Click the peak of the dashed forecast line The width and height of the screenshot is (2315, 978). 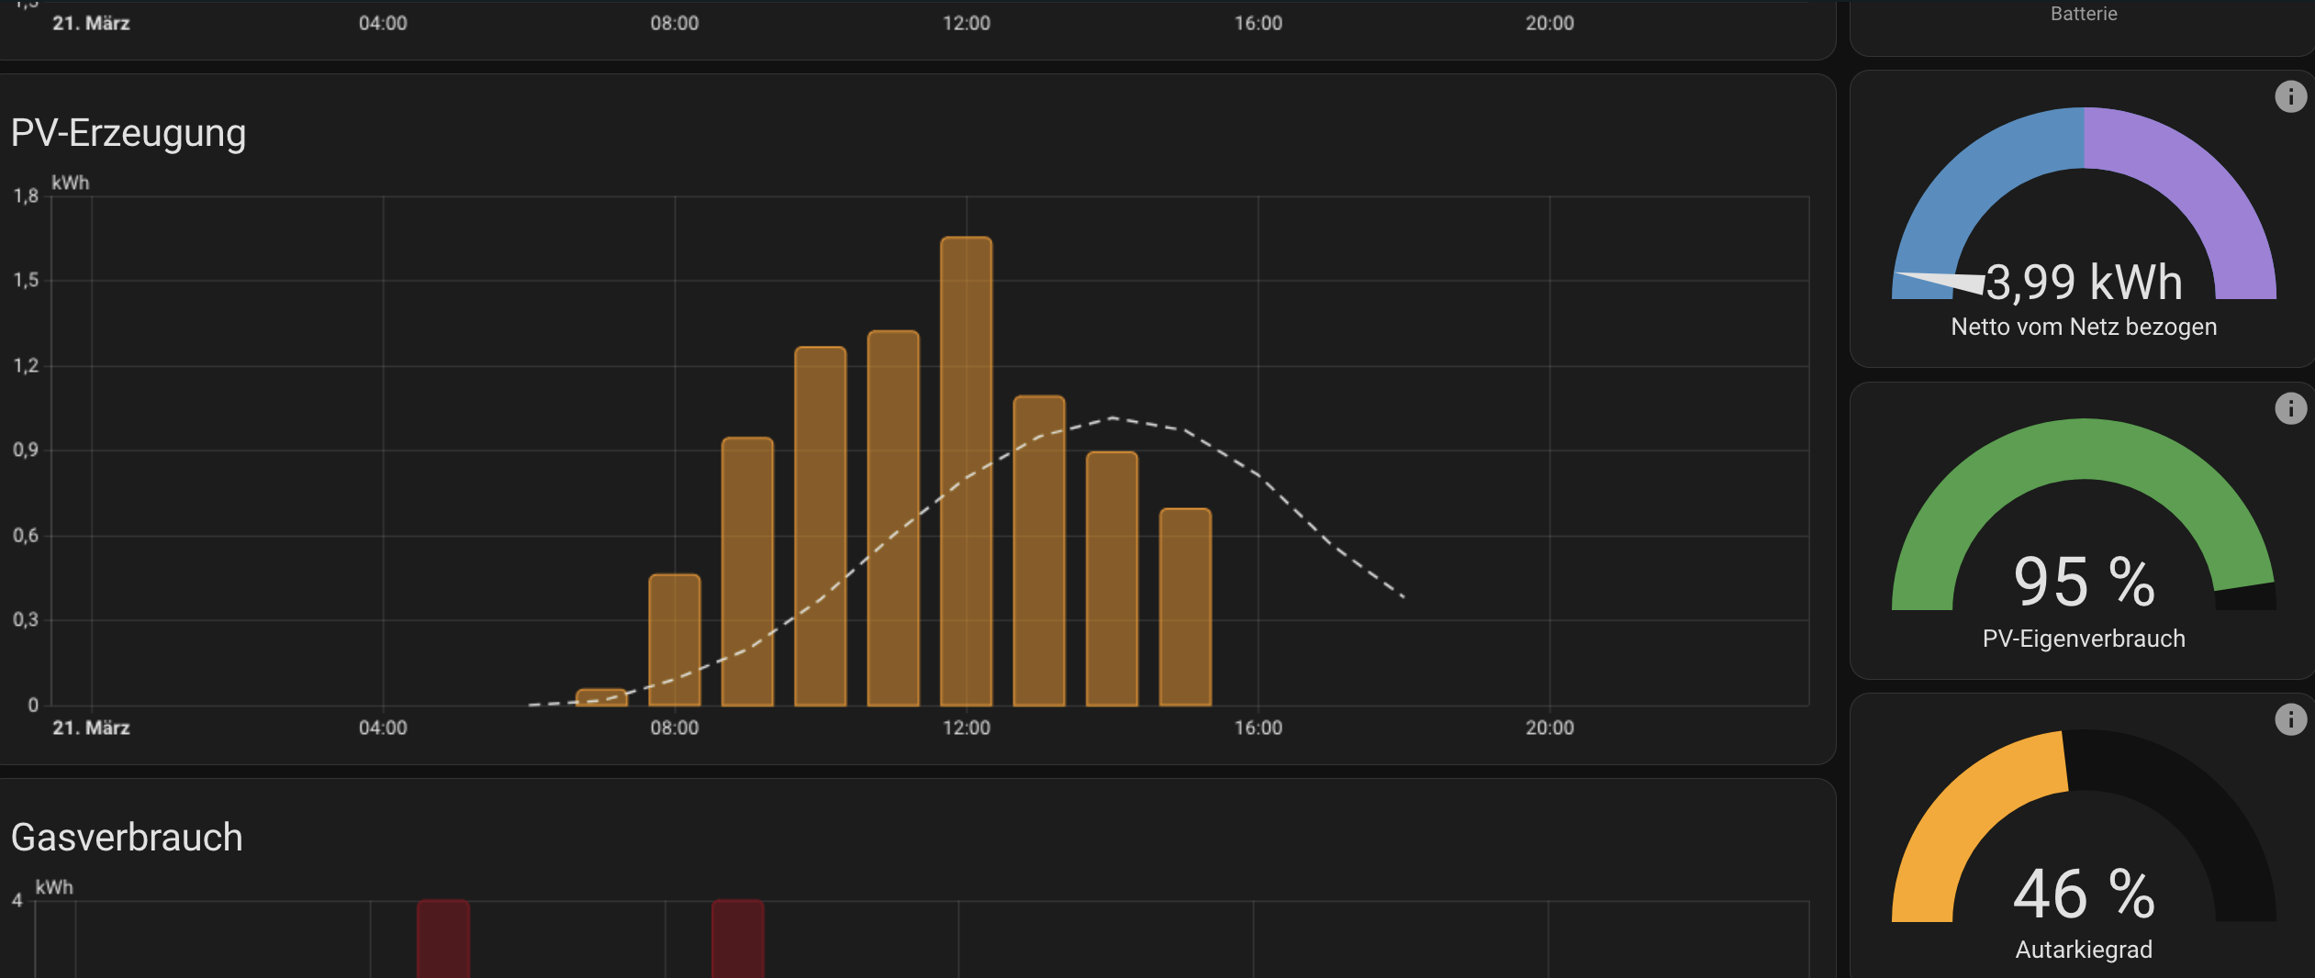(1113, 418)
